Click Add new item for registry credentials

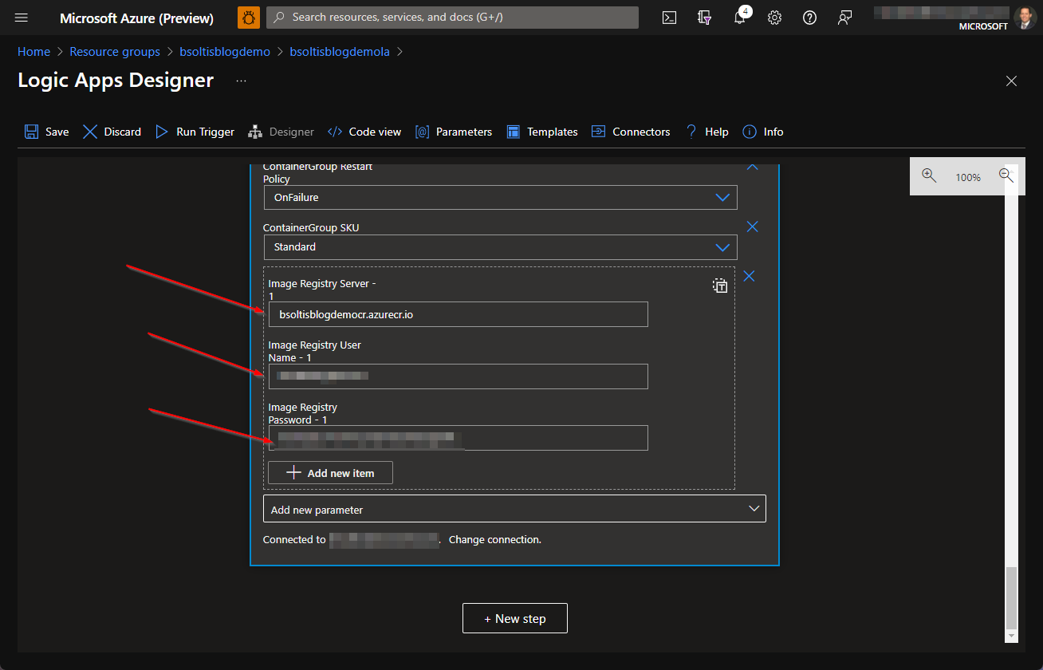329,472
